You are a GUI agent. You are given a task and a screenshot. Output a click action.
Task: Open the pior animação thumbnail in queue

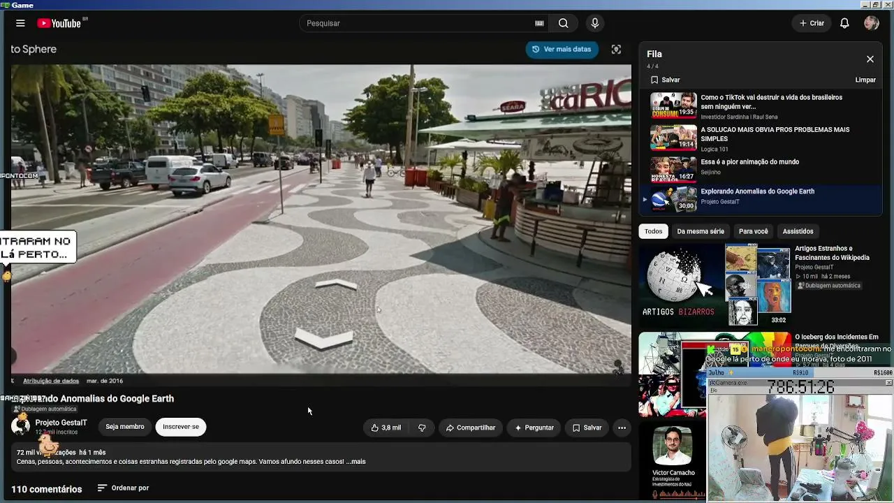click(674, 170)
